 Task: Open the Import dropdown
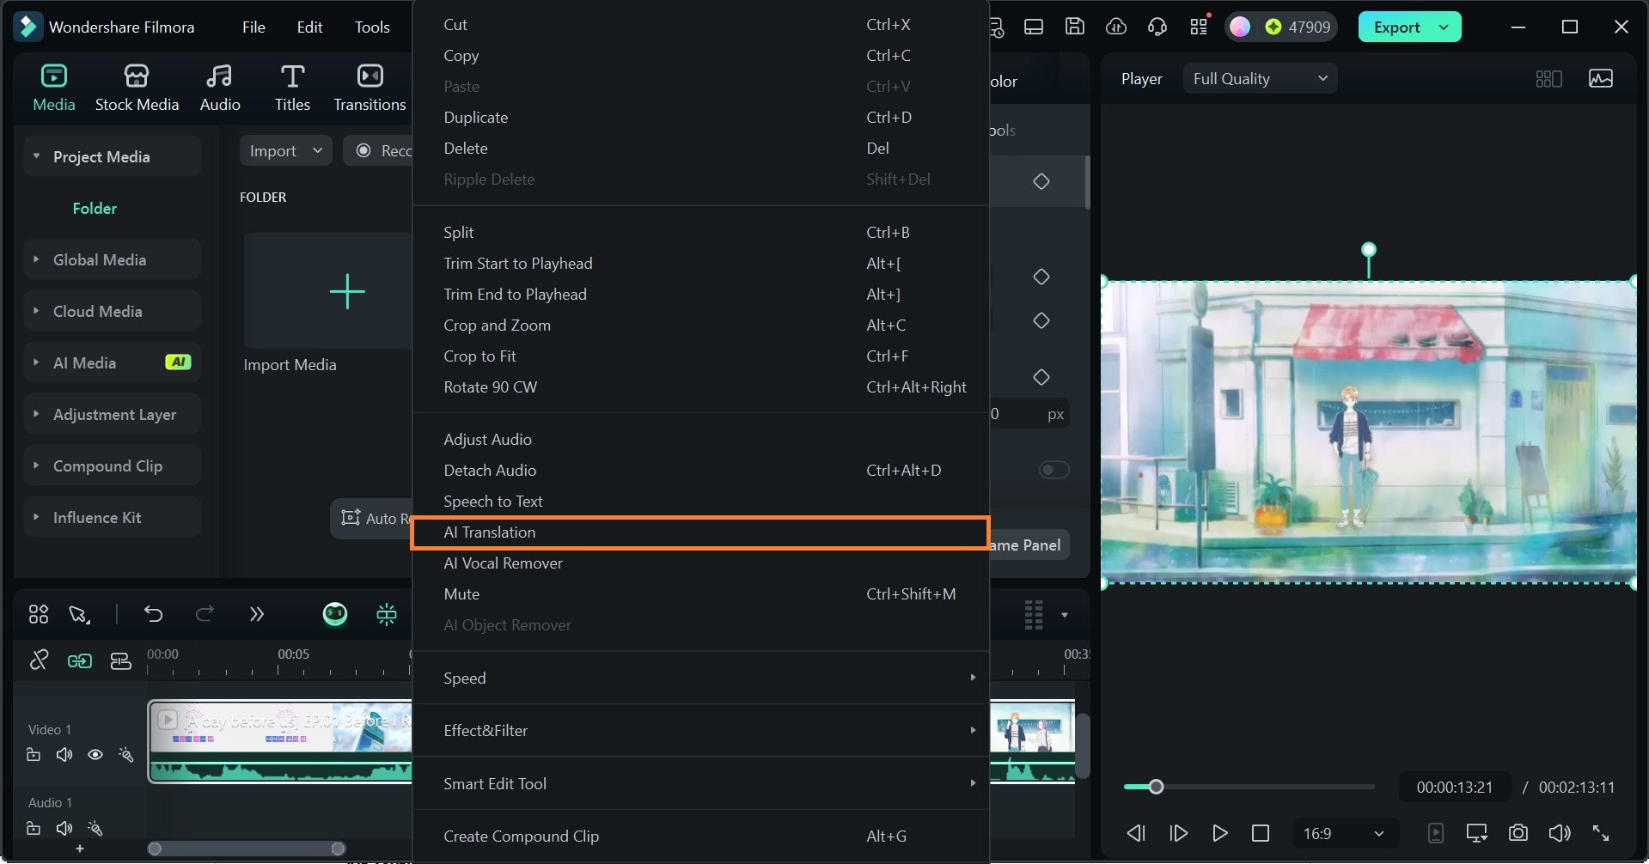tap(285, 151)
